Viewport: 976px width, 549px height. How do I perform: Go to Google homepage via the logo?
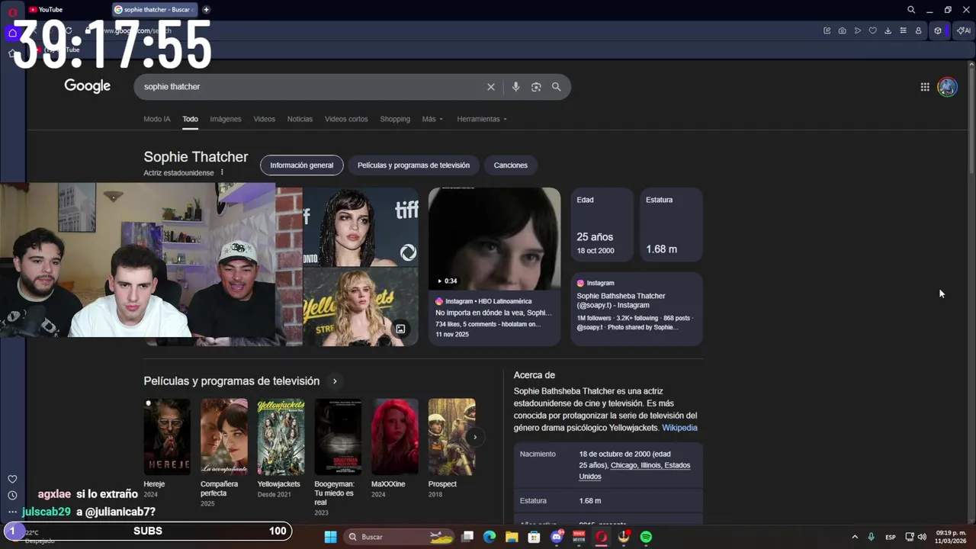pyautogui.click(x=88, y=86)
